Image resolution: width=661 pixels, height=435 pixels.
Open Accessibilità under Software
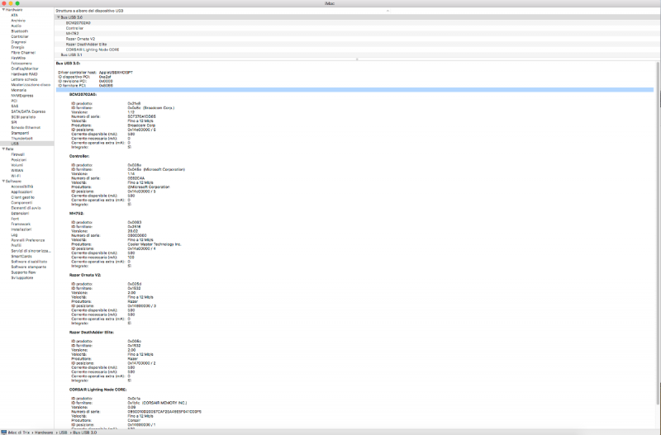(22, 187)
